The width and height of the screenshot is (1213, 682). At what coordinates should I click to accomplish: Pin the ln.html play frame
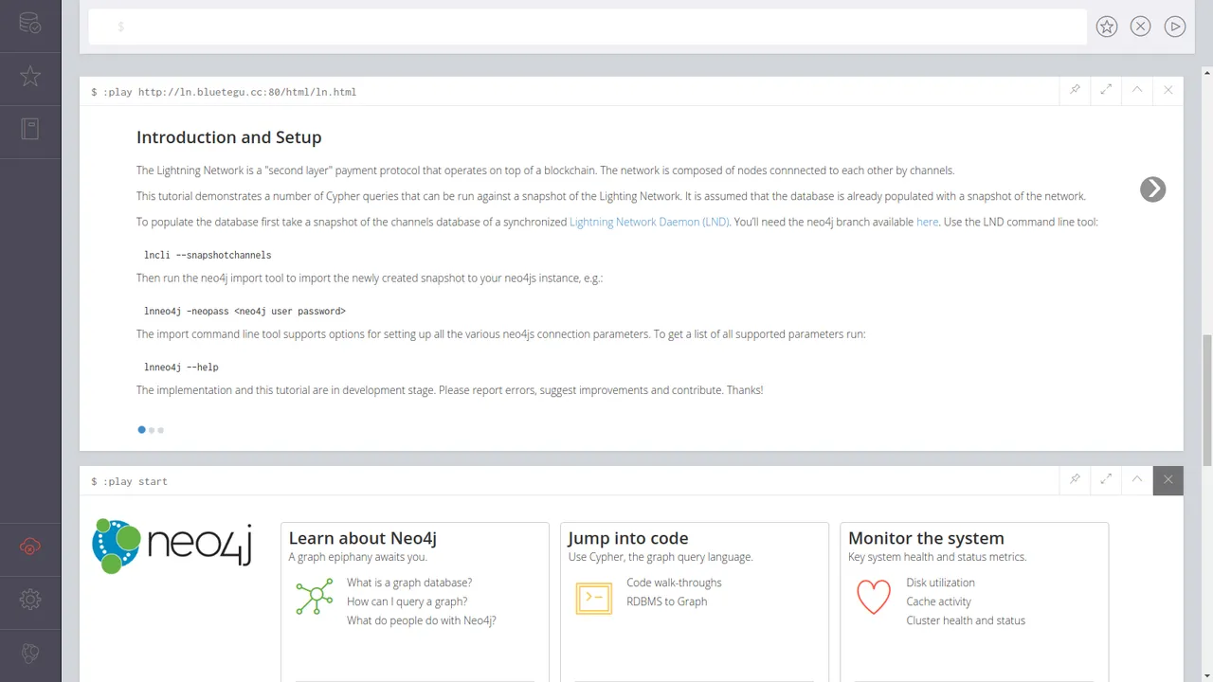click(x=1075, y=90)
